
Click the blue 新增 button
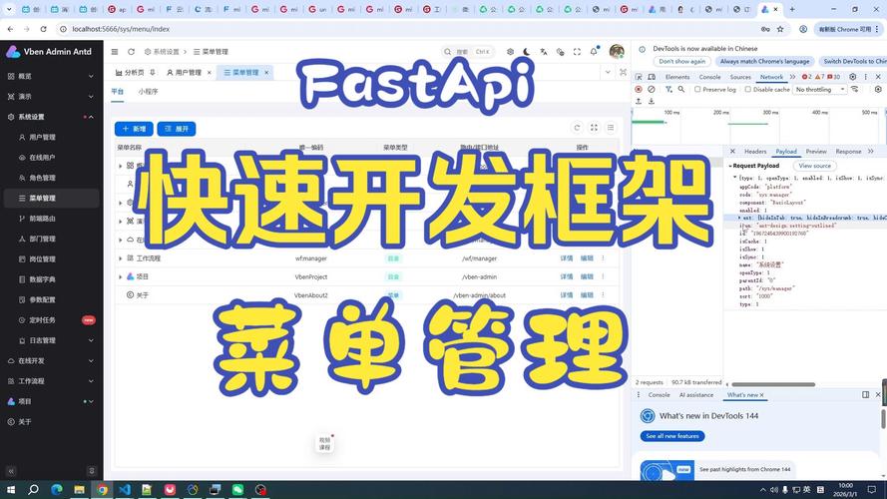coord(134,129)
